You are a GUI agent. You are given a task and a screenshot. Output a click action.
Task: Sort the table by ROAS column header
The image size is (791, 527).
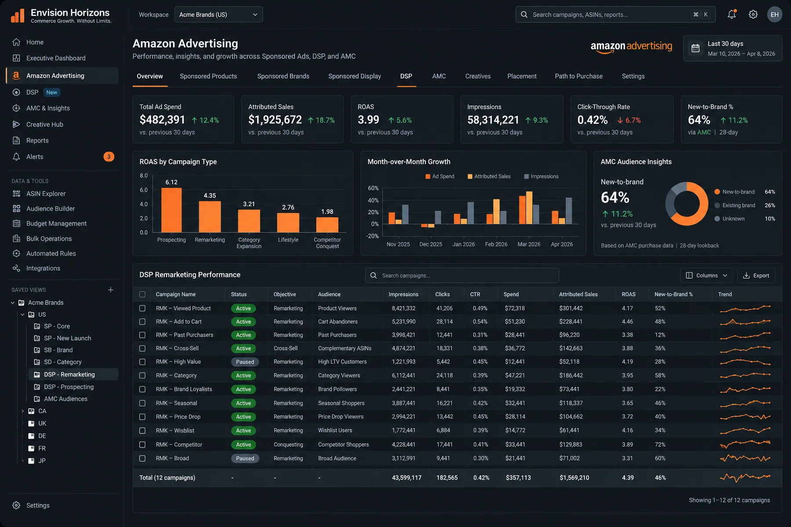pos(629,294)
